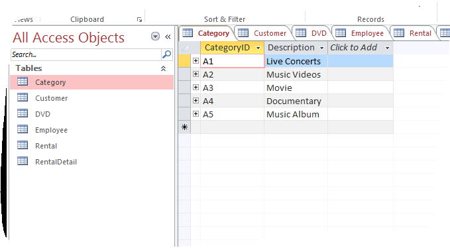
Task: Click the Music Videos description cell
Action: point(296,74)
